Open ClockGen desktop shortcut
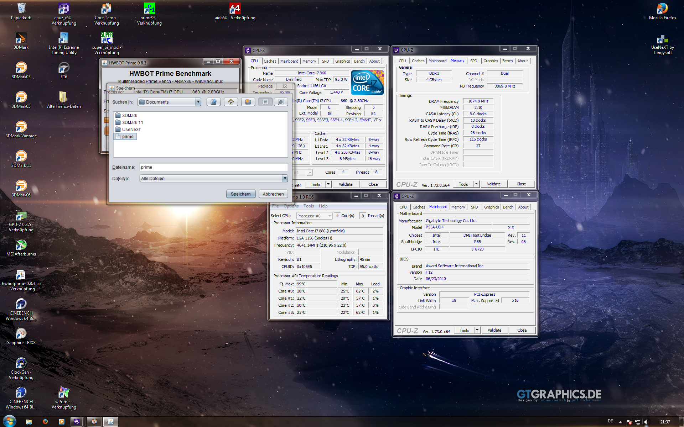684x427 pixels. click(x=21, y=369)
